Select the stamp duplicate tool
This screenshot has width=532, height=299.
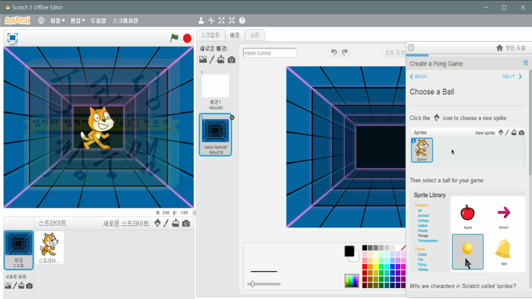(x=201, y=20)
